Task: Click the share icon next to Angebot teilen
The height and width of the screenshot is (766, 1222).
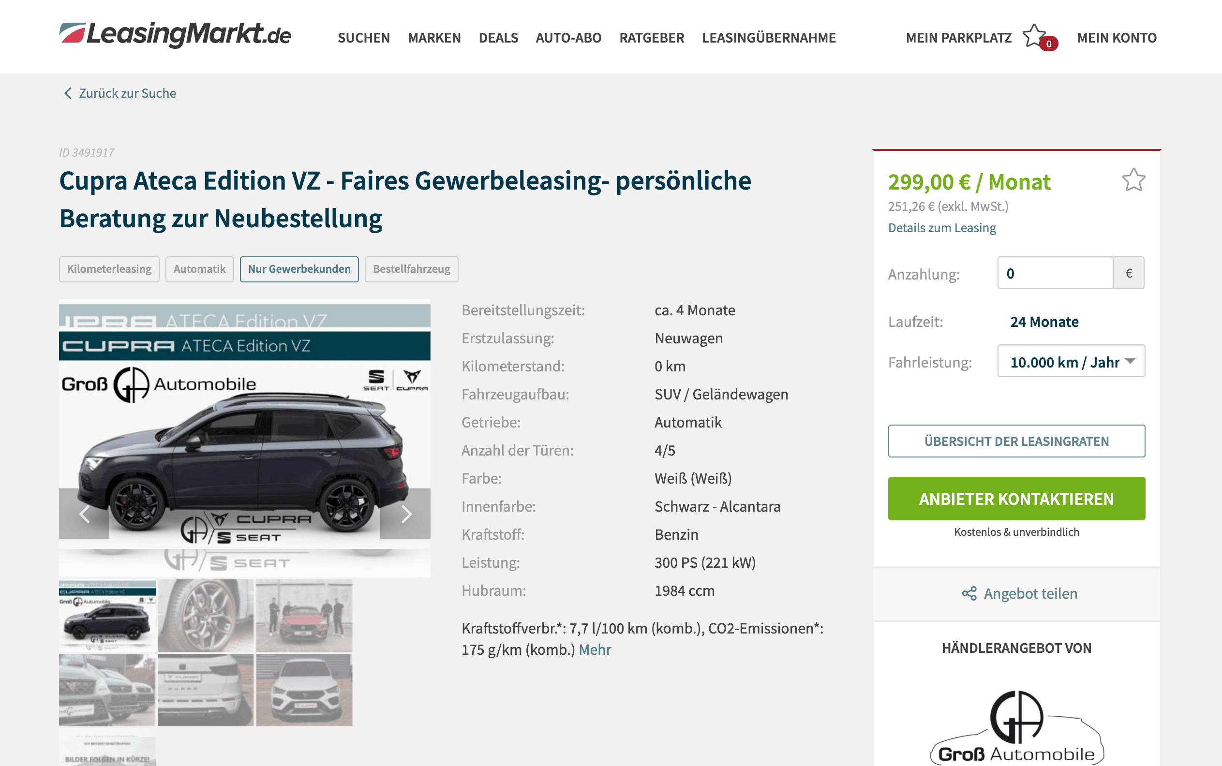Action: click(969, 593)
